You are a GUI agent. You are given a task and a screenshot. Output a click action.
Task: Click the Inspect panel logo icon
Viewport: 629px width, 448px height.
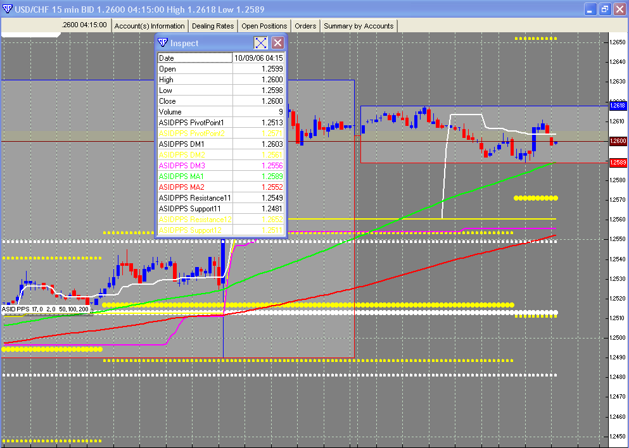[163, 43]
